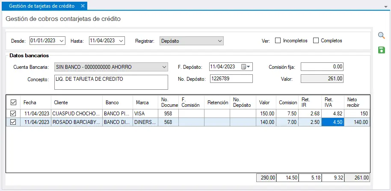Click the No. Depósito field with 1226789
Viewport: 391px width, 191px height.
click(x=231, y=79)
